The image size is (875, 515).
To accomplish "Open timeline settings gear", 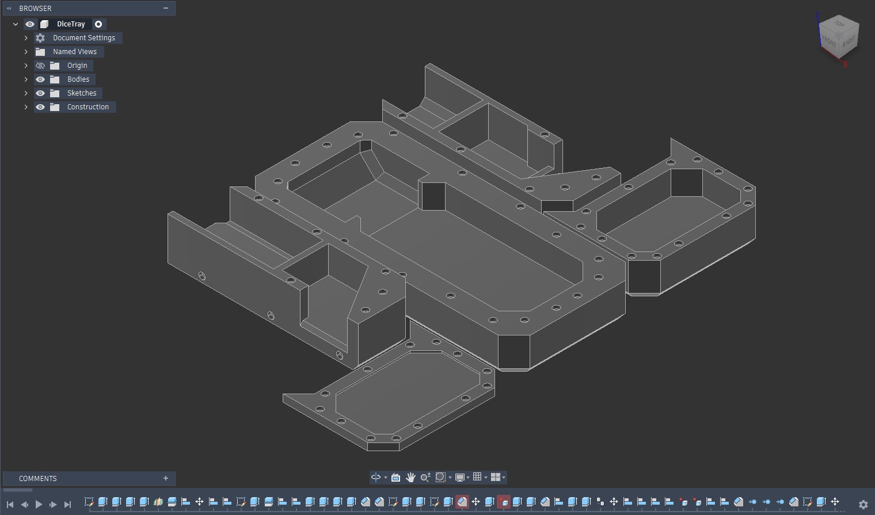I will click(x=863, y=504).
